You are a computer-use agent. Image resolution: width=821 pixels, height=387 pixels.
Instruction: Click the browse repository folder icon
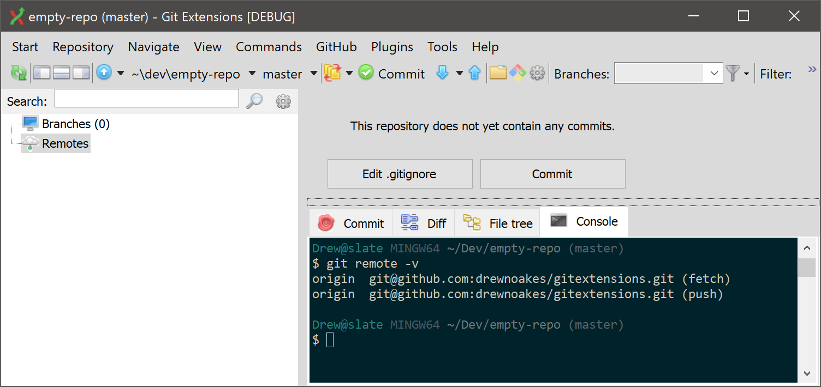(x=498, y=73)
